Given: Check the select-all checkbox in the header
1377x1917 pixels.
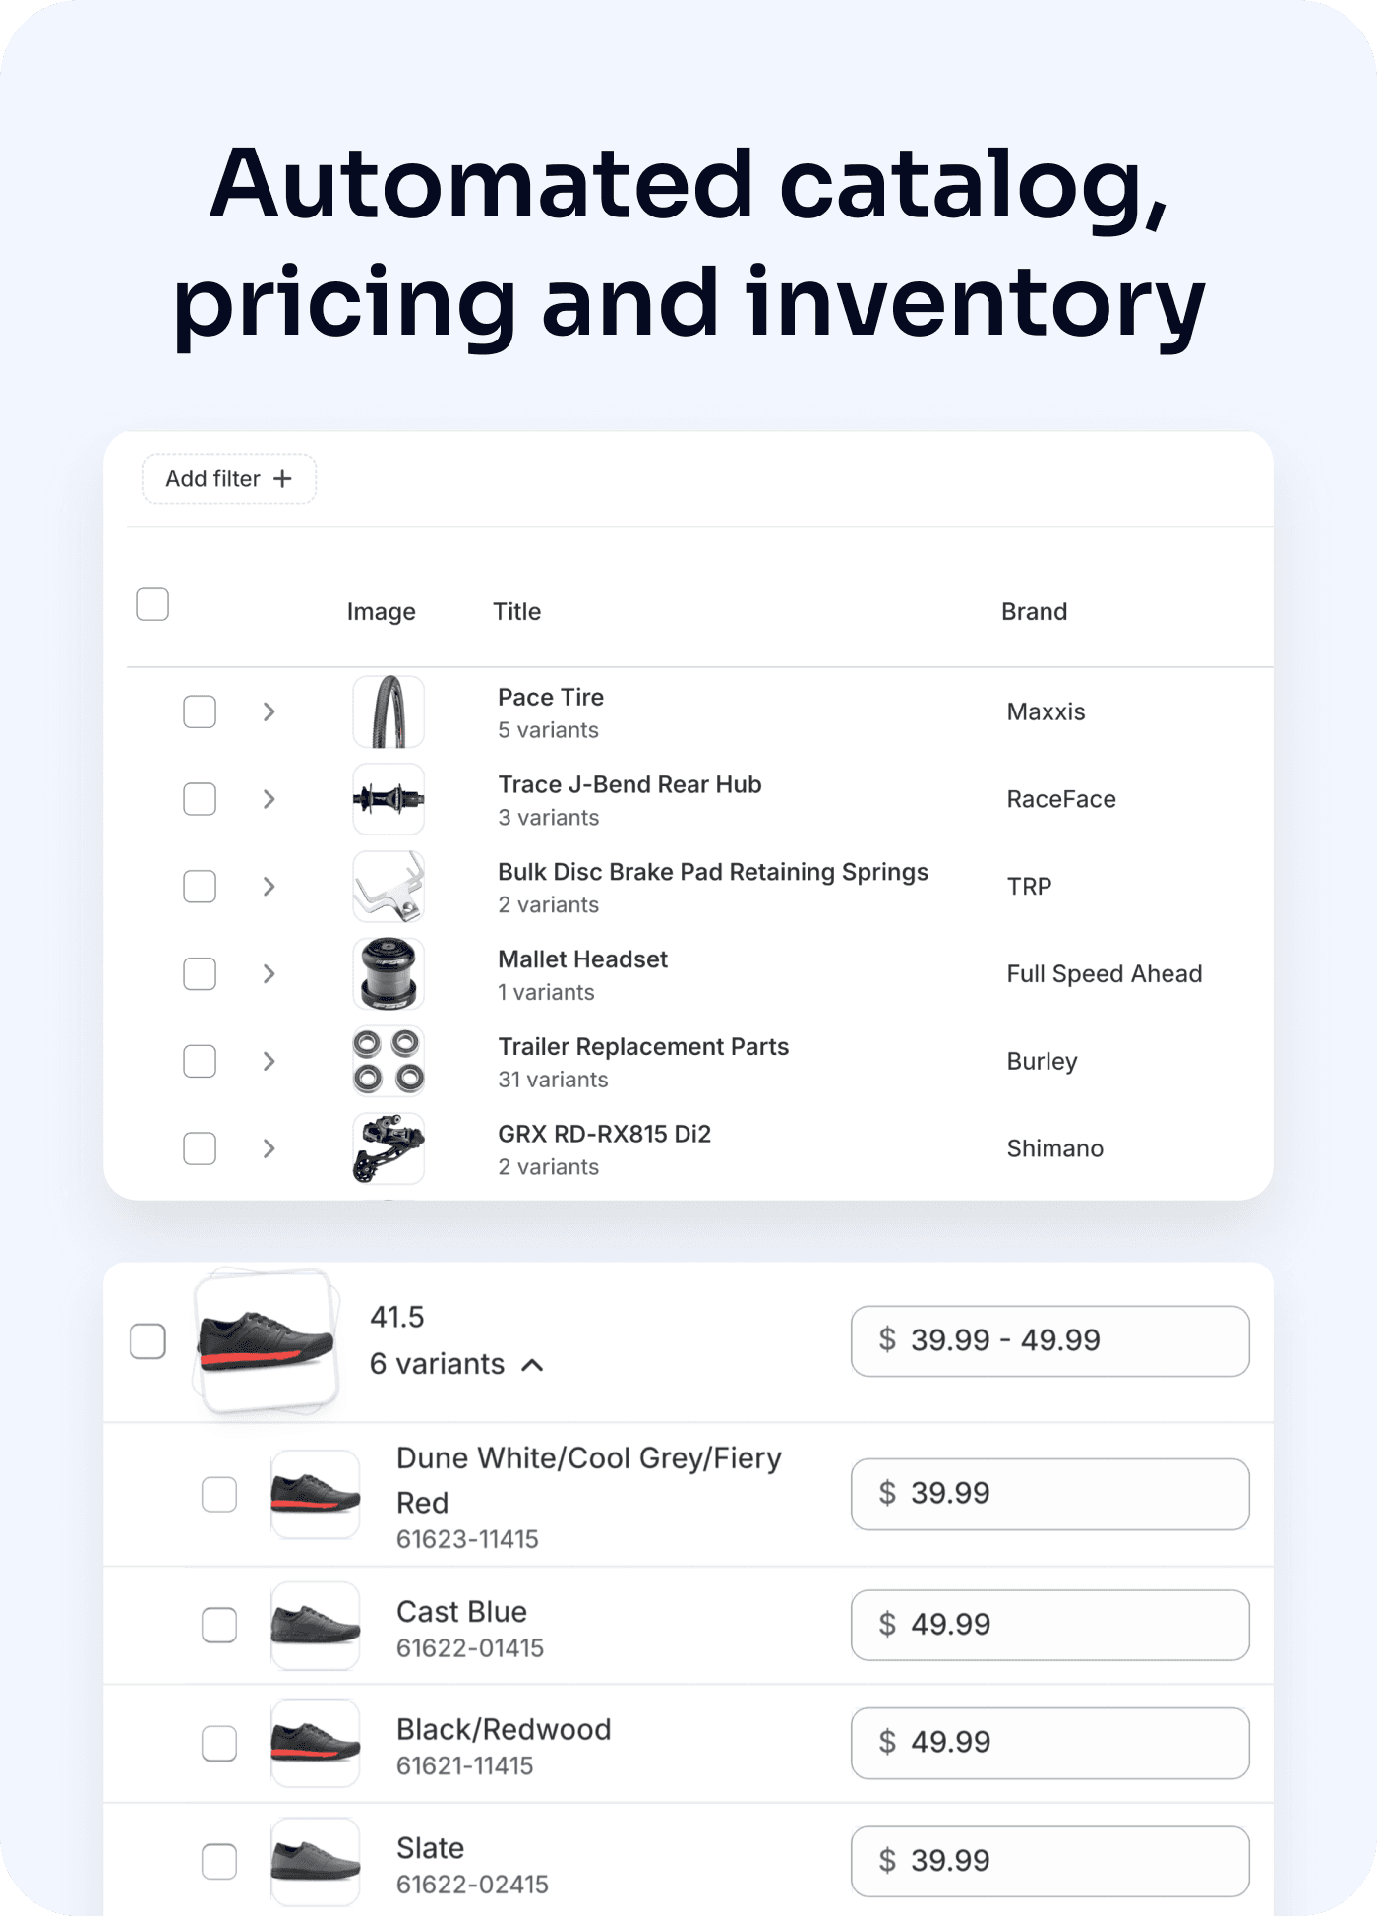Looking at the screenshot, I should click(x=151, y=604).
